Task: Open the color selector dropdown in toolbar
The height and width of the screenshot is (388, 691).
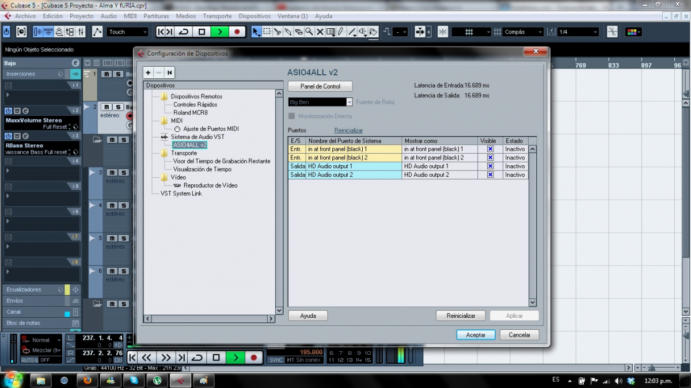Action: 633,32
